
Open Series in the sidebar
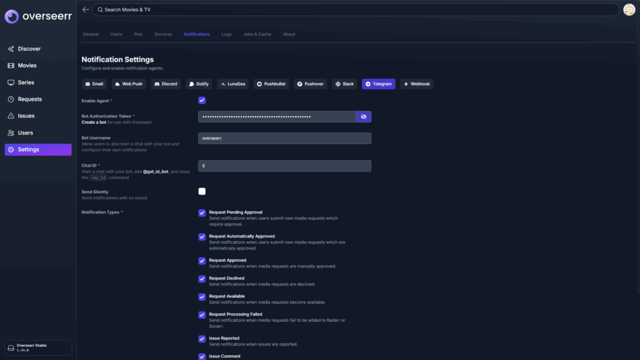click(38, 82)
